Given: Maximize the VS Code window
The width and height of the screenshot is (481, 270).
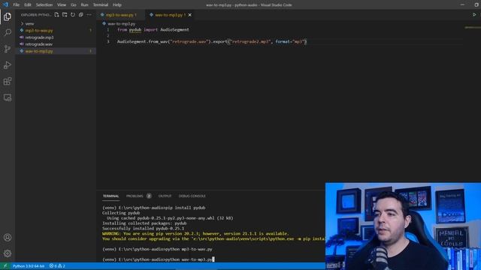Looking at the screenshot, I should click(x=476, y=4).
